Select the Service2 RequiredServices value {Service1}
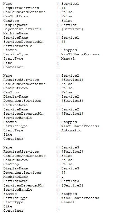 (72, 80)
